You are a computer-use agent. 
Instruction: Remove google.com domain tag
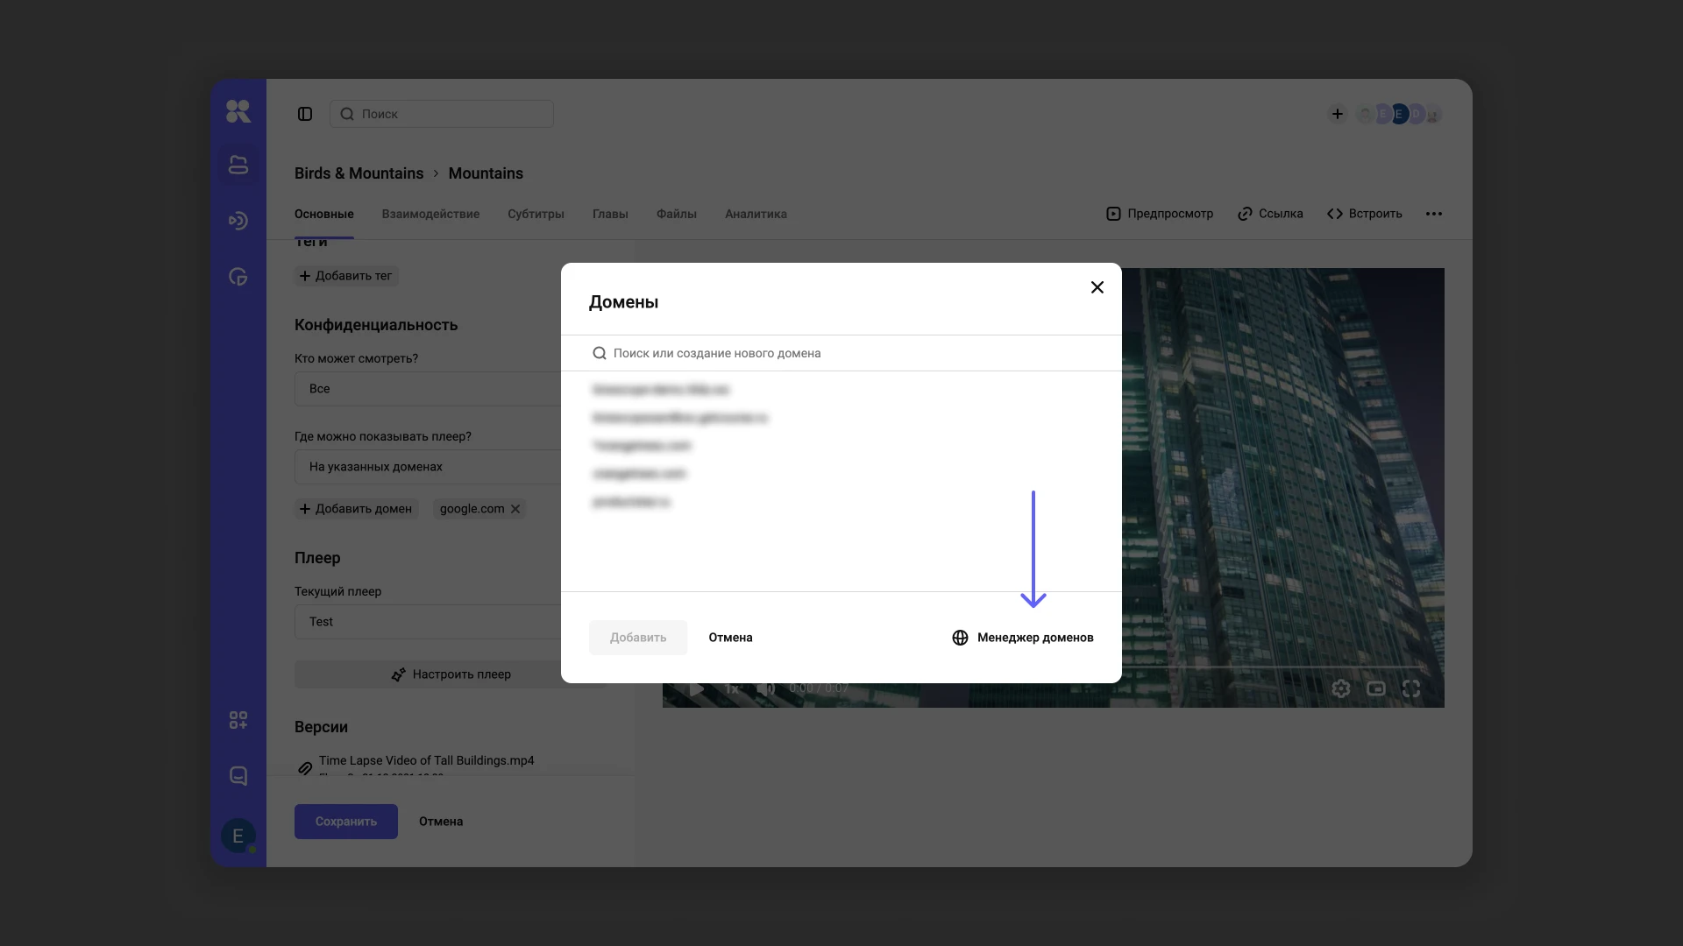[515, 509]
